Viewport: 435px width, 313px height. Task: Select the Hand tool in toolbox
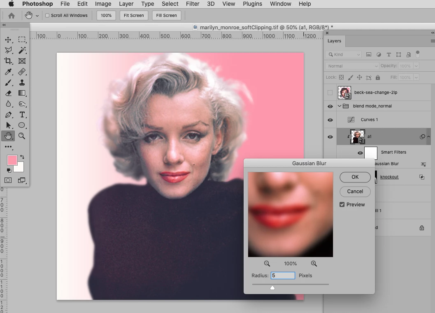pos(8,136)
